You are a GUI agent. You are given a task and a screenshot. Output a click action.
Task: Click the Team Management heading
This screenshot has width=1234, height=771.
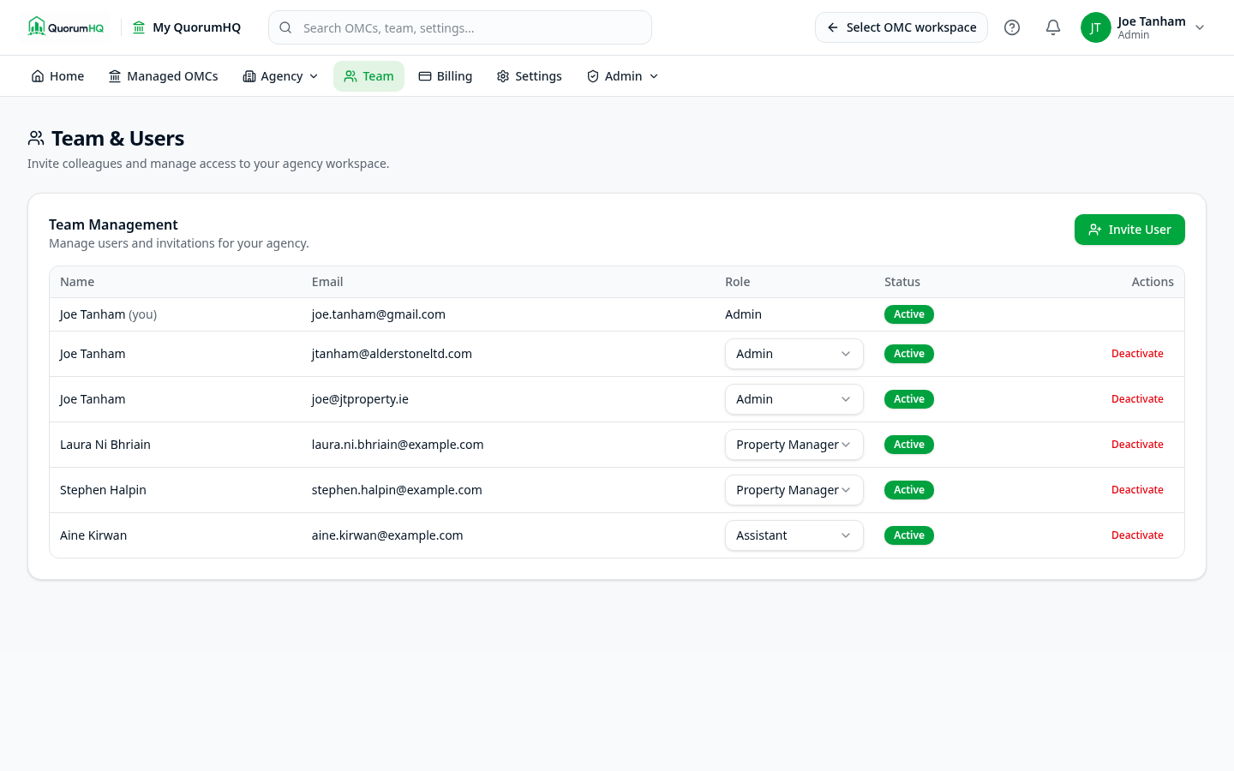tap(113, 224)
